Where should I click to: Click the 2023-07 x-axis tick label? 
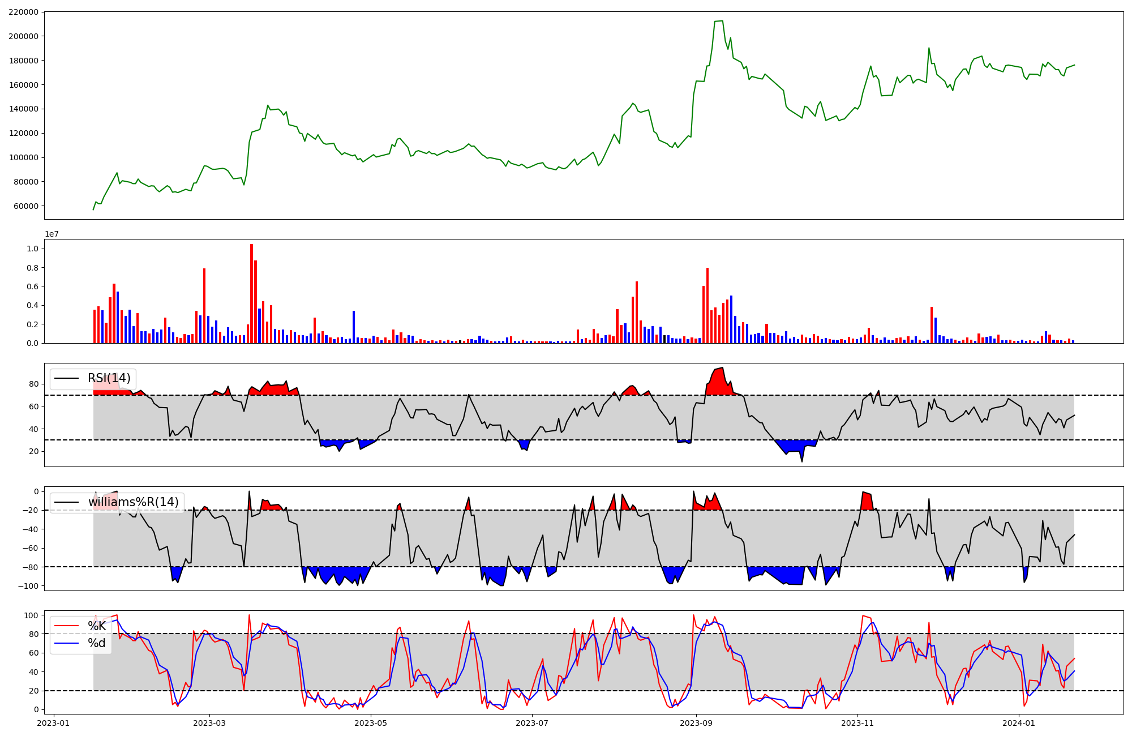(x=533, y=723)
